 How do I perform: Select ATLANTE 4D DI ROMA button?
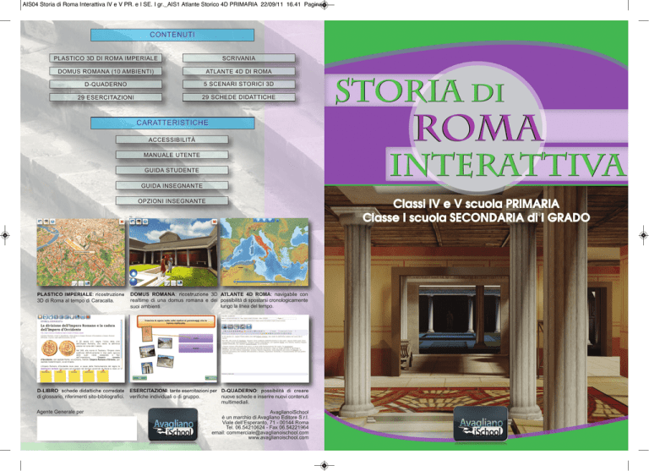239,71
